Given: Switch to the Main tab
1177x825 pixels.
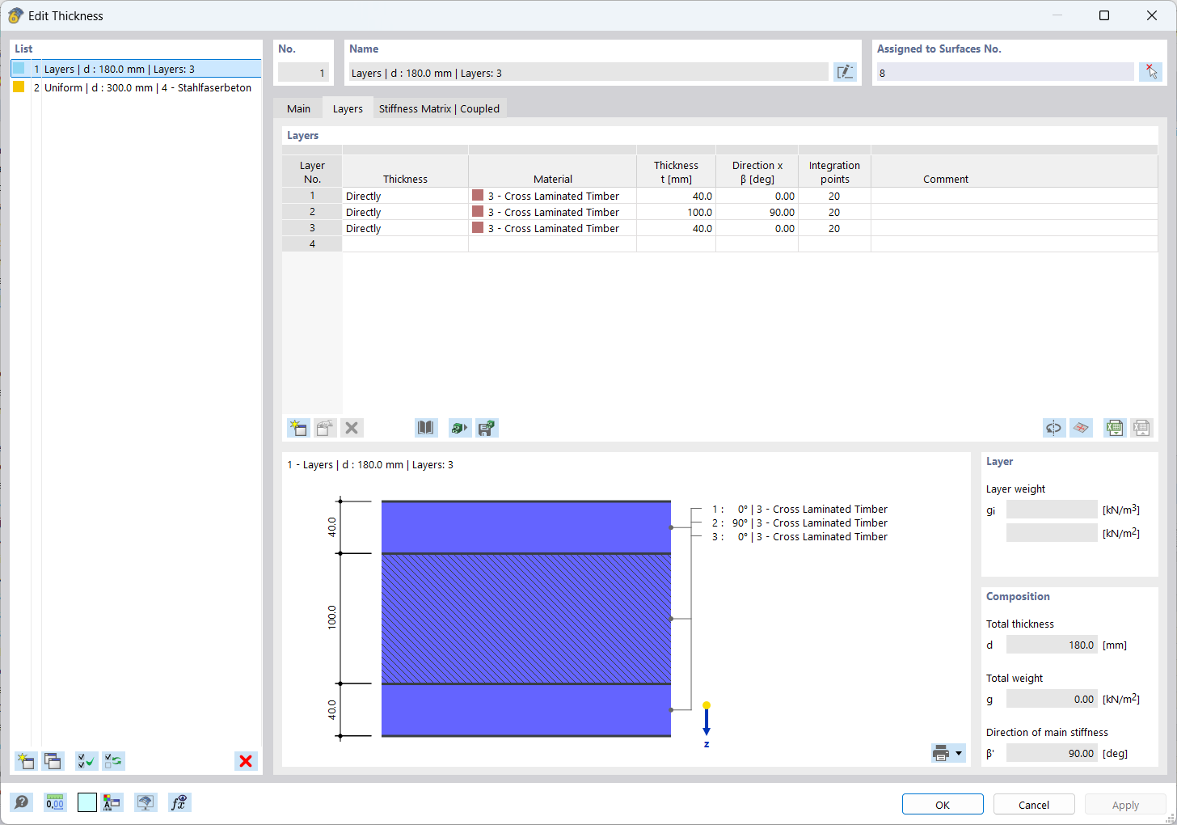Looking at the screenshot, I should [x=298, y=108].
